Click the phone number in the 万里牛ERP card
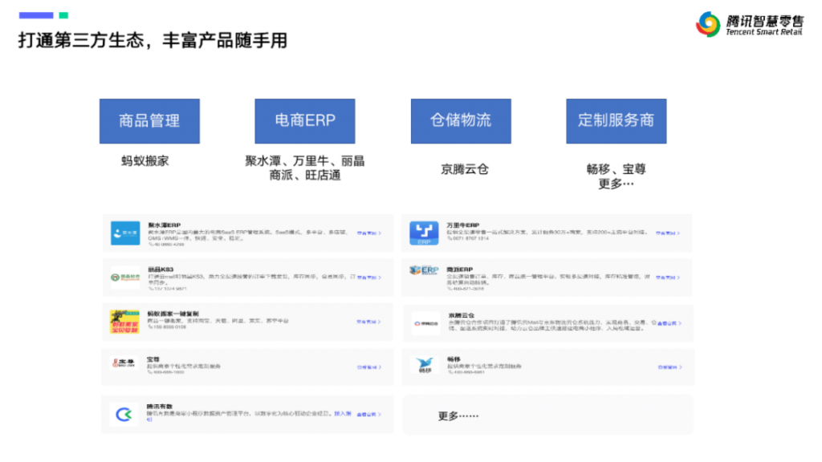Image resolution: width=822 pixels, height=462 pixels. (x=468, y=238)
